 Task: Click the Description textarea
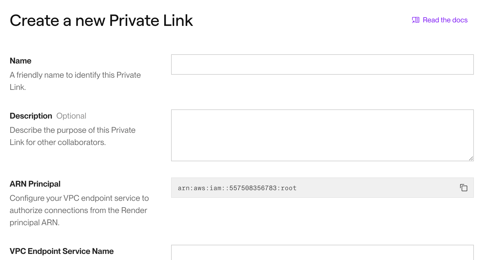[322, 135]
